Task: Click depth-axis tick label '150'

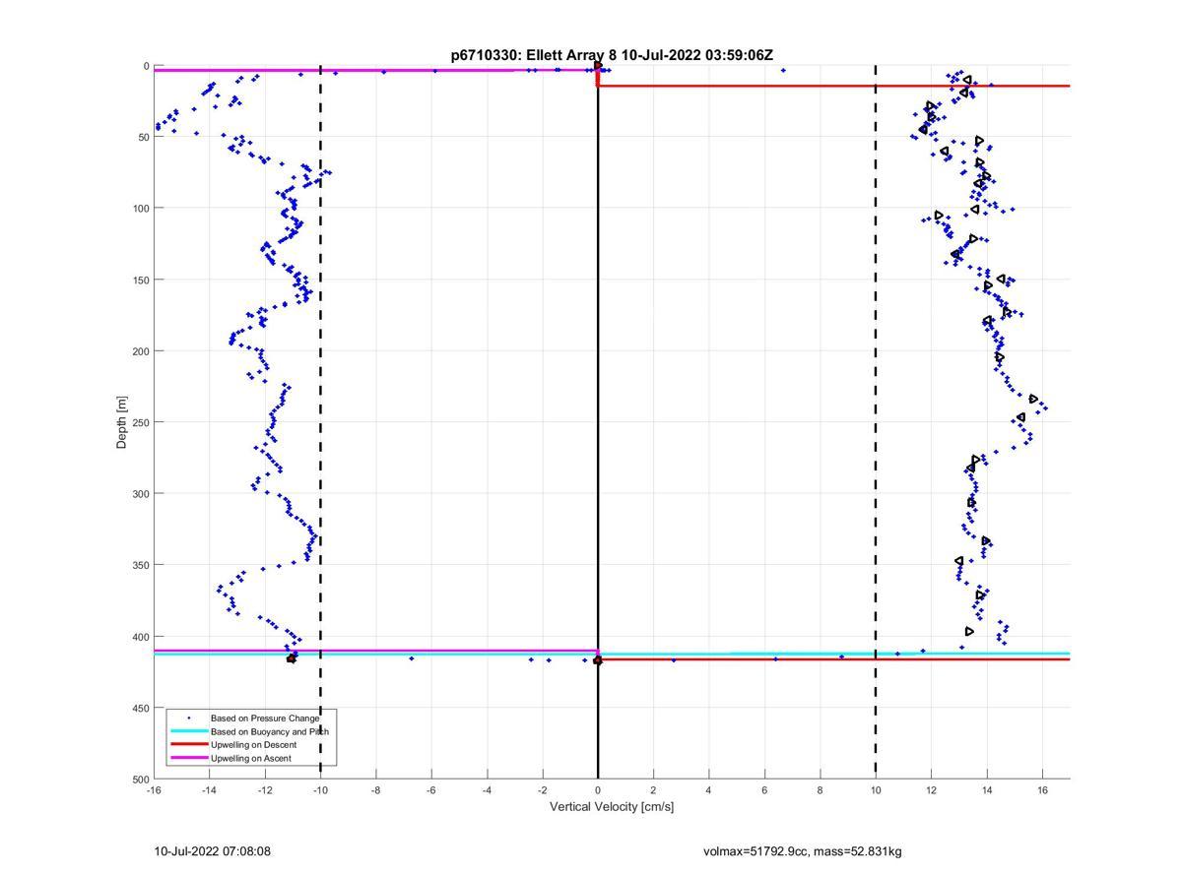Action: tap(141, 280)
